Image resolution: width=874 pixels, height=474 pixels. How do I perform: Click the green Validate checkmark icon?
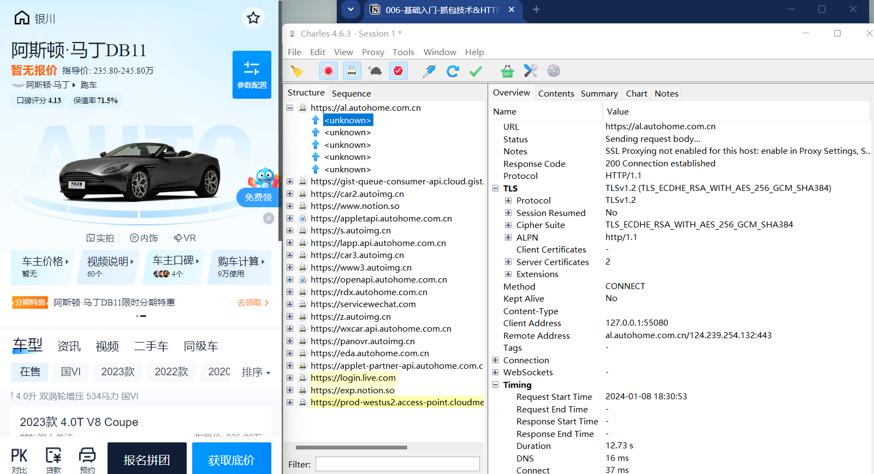476,71
